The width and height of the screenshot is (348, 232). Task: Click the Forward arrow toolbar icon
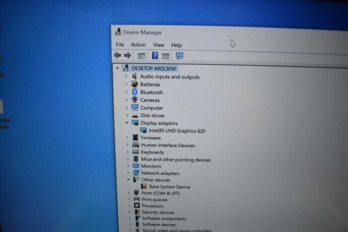coord(127,55)
